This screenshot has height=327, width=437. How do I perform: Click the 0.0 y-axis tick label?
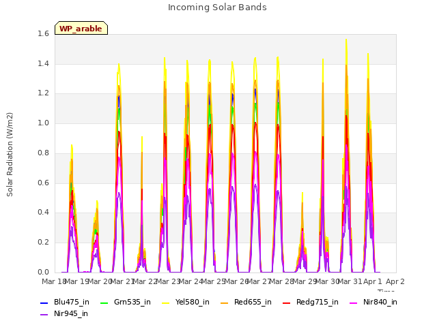tap(43, 272)
